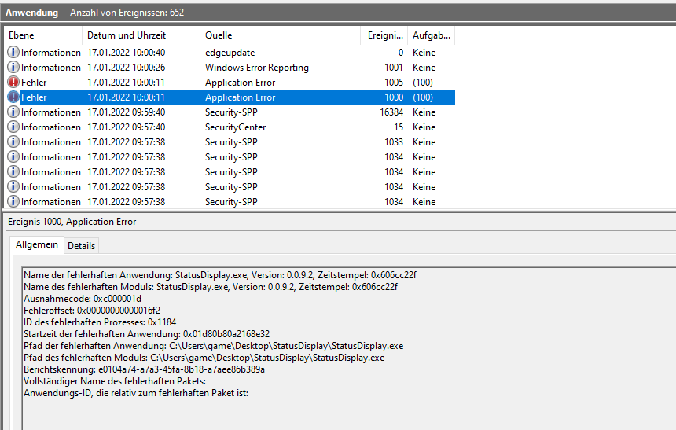
Task: Sort by Datum und Uhrzeit column
Action: tap(141, 35)
